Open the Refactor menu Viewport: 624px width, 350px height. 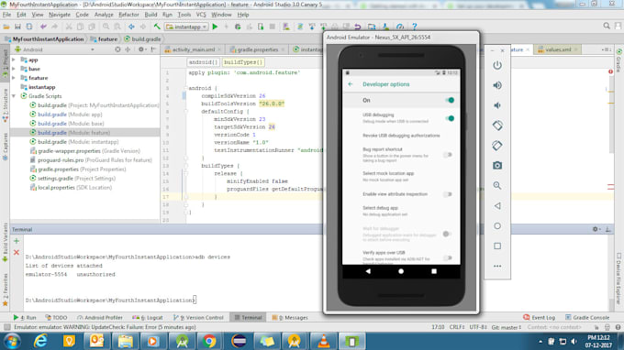click(x=128, y=15)
